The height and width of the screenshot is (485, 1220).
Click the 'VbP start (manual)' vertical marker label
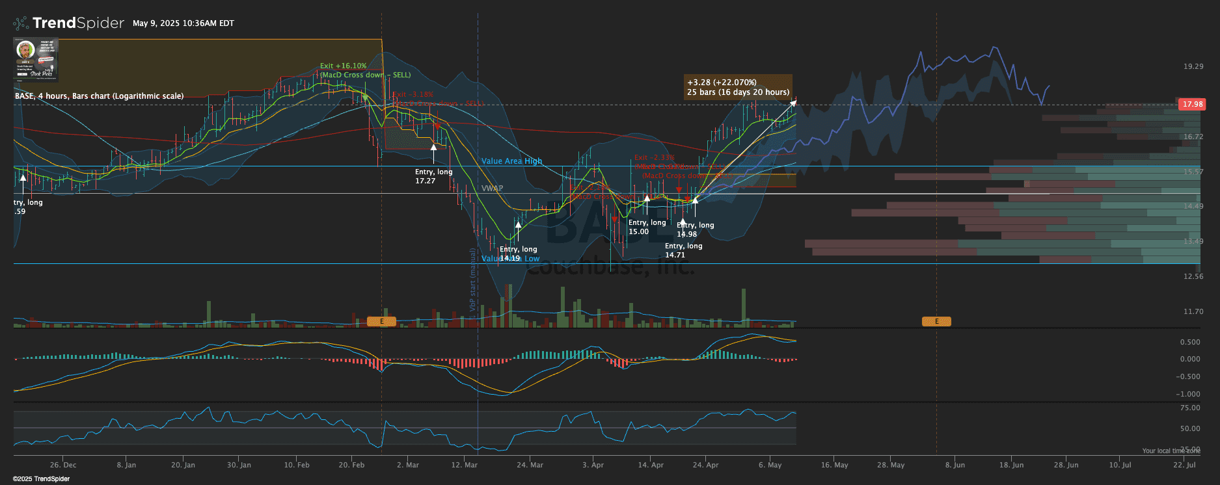coord(473,279)
